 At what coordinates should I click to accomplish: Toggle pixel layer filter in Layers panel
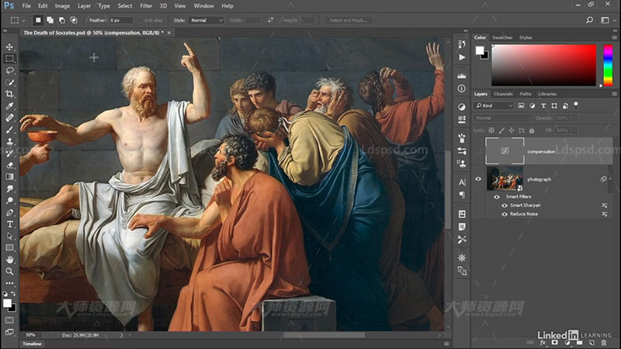521,105
